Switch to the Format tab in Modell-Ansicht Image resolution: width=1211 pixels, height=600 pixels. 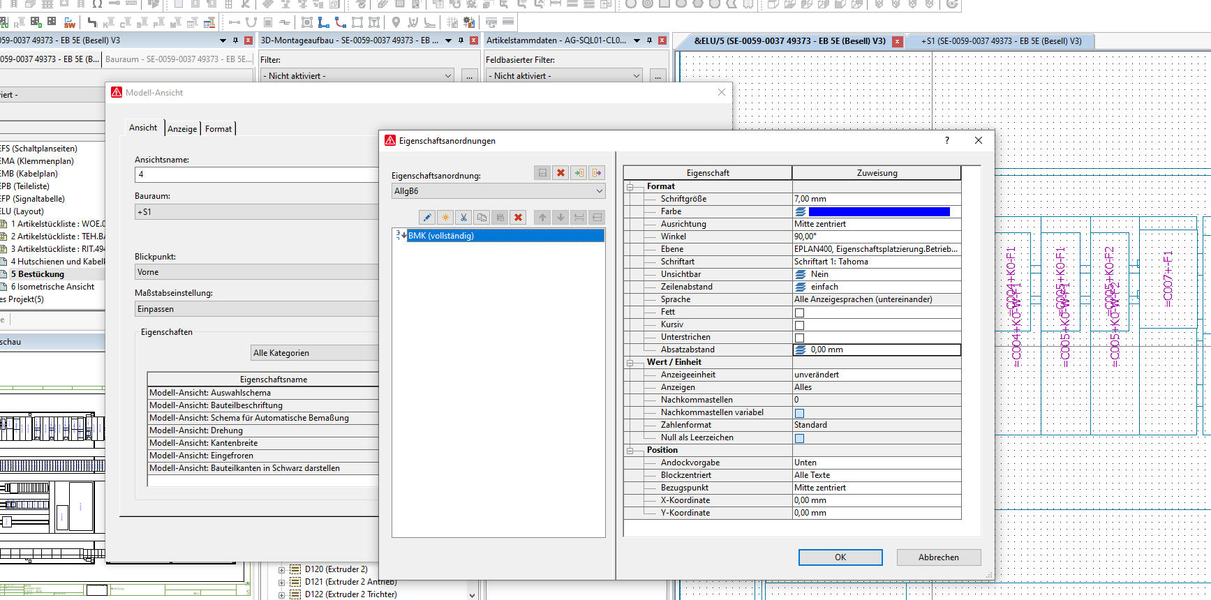click(x=218, y=129)
